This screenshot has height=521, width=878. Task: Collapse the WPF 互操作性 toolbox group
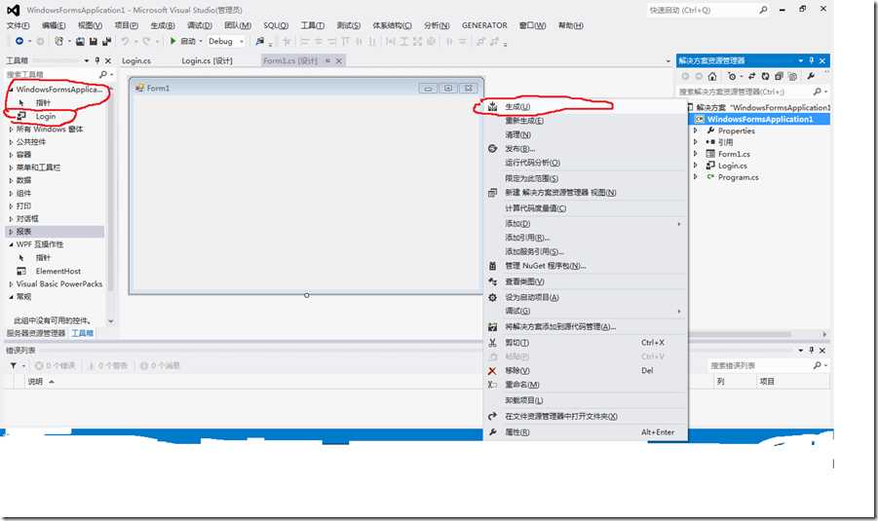pyautogui.click(x=11, y=244)
